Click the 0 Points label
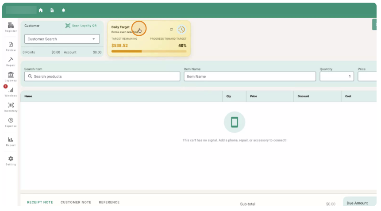The width and height of the screenshot is (381, 211). (x=29, y=52)
